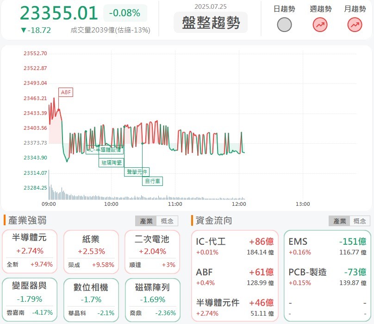Click the 月趨勢 label
374x324 pixels.
355,9
